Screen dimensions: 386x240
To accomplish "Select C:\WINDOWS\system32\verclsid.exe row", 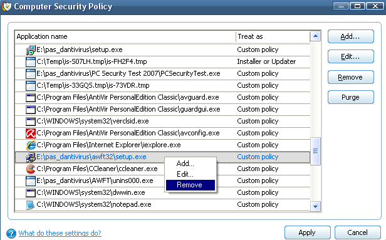I will pos(162,121).
